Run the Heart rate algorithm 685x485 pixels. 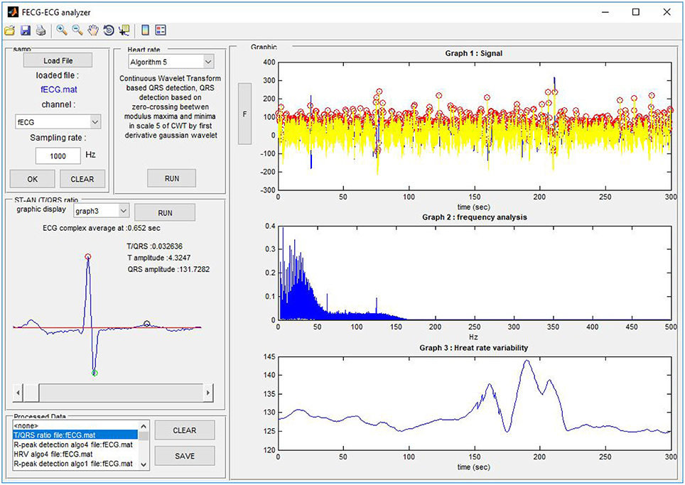pyautogui.click(x=172, y=178)
